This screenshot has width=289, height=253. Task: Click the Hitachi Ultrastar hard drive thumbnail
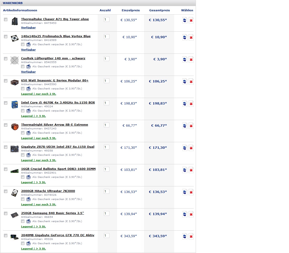[15, 193]
